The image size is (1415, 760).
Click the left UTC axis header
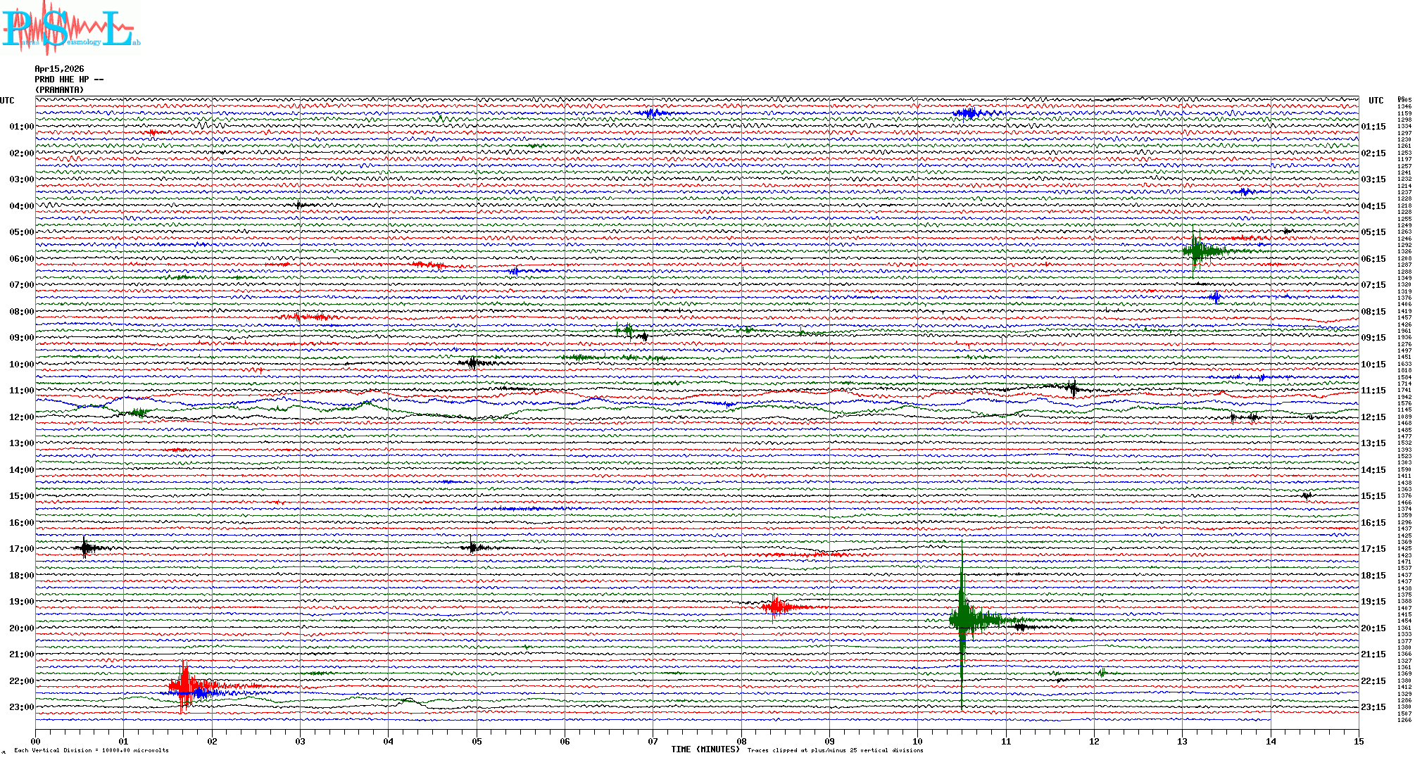pos(7,101)
